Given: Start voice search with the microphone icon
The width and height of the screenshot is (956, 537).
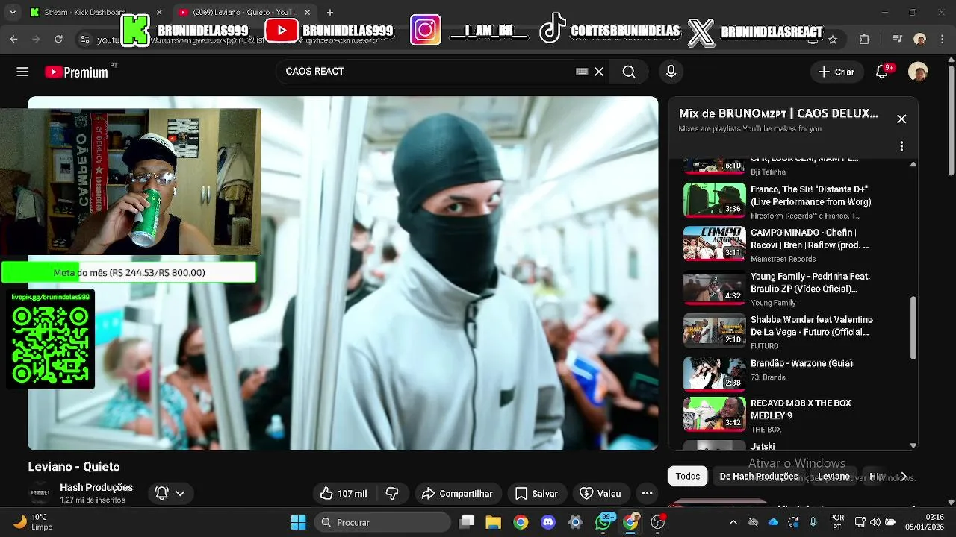Looking at the screenshot, I should click(671, 72).
